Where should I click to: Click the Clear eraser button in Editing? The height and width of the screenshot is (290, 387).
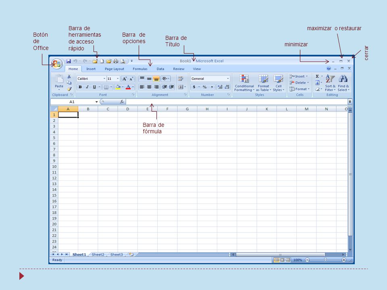coord(318,89)
